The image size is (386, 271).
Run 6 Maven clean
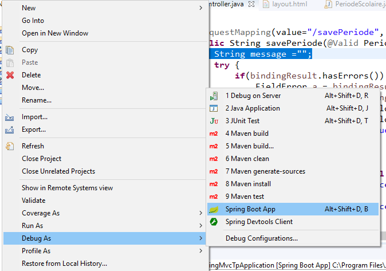(293, 159)
